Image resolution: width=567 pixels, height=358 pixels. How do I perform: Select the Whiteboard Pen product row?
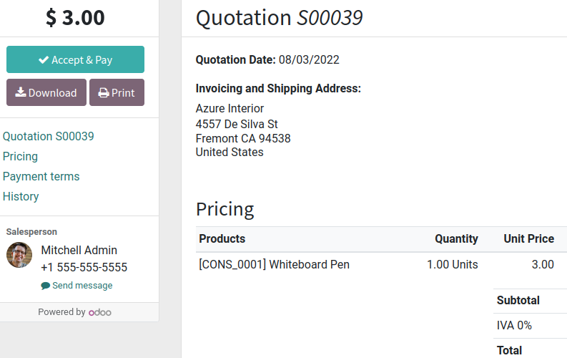tap(382, 265)
